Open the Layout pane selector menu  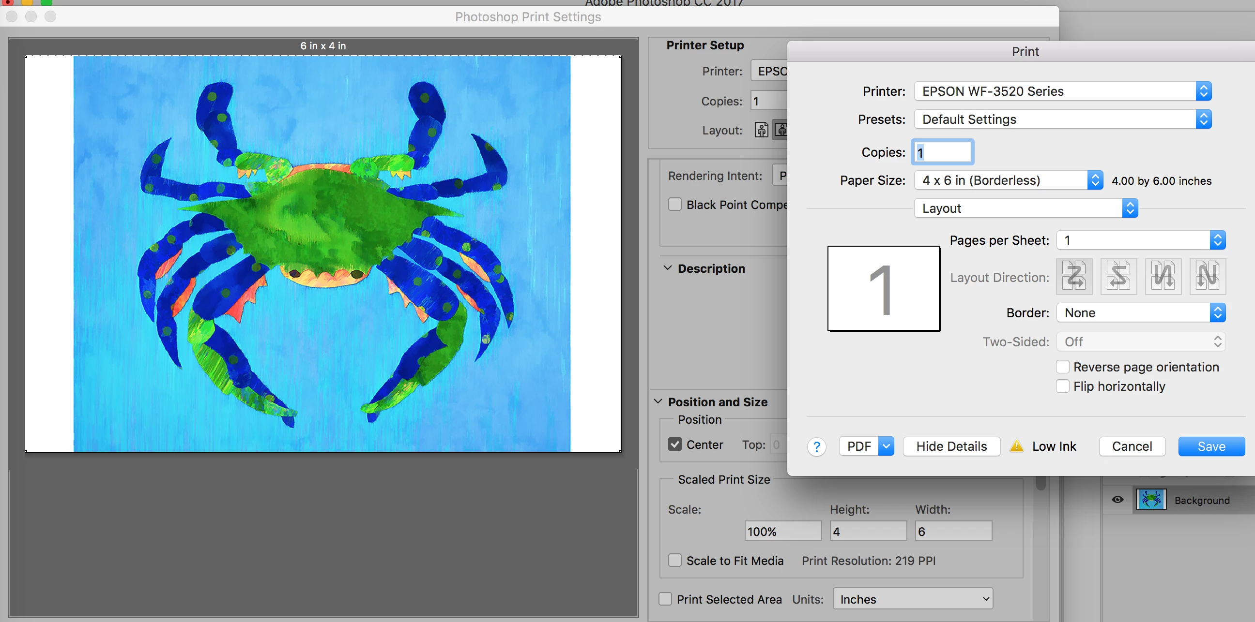1025,208
